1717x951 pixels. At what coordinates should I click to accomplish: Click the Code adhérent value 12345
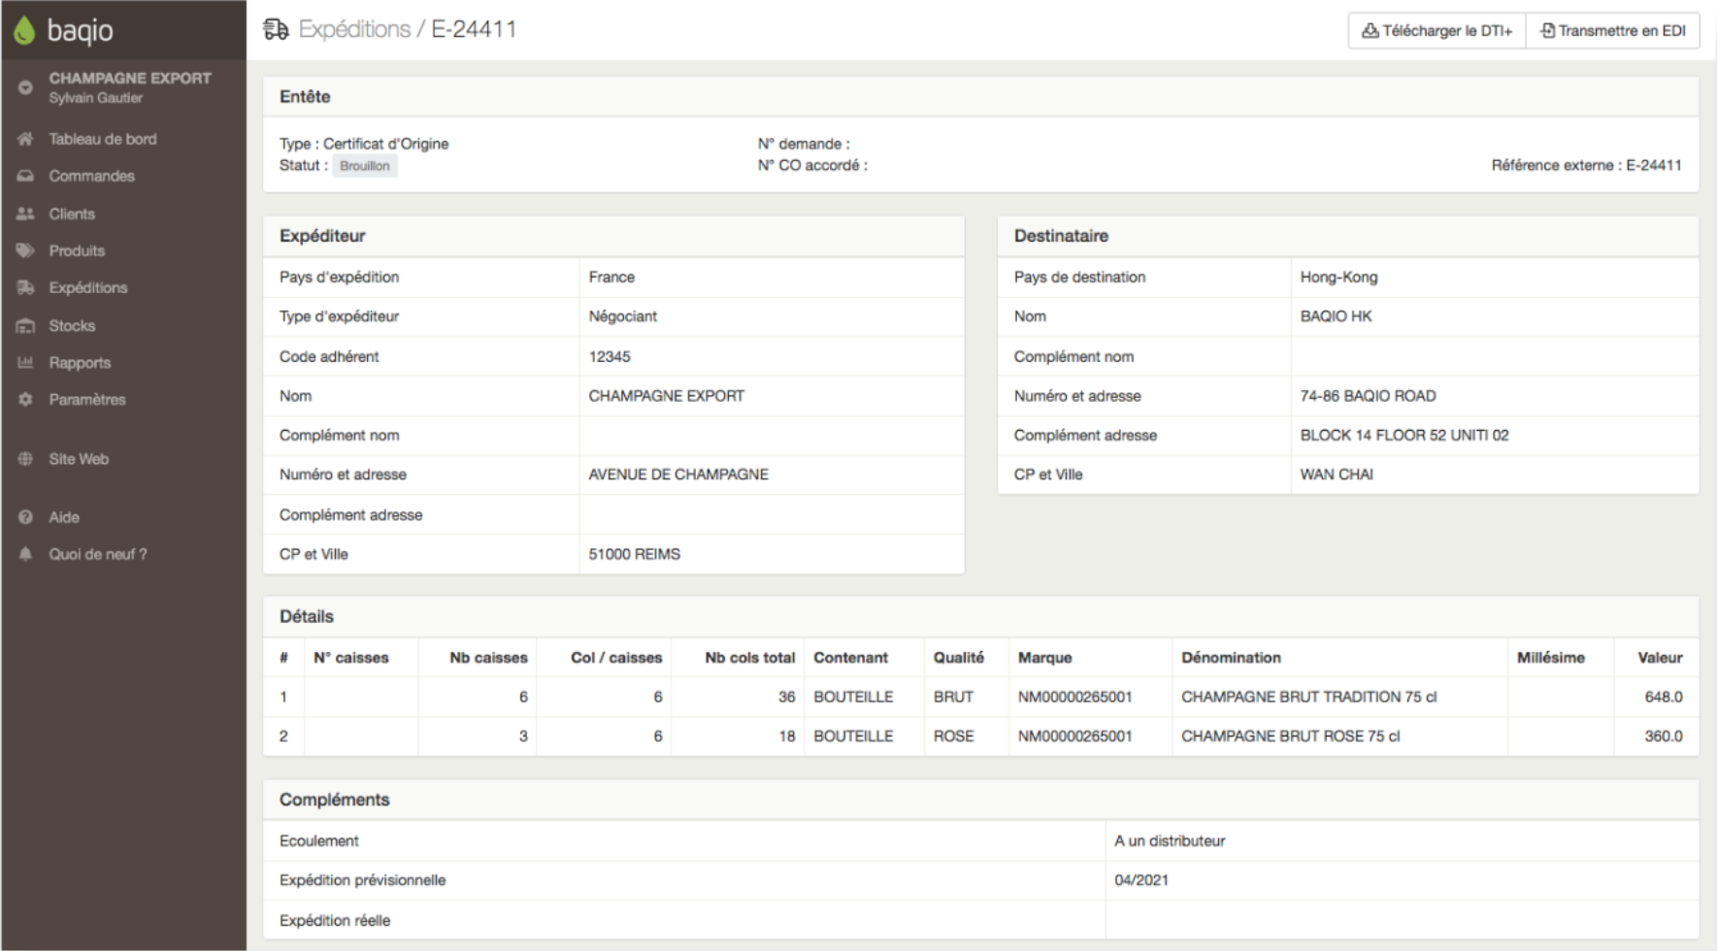pos(610,357)
